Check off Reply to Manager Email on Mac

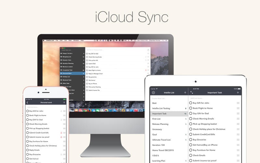click(x=87, y=74)
